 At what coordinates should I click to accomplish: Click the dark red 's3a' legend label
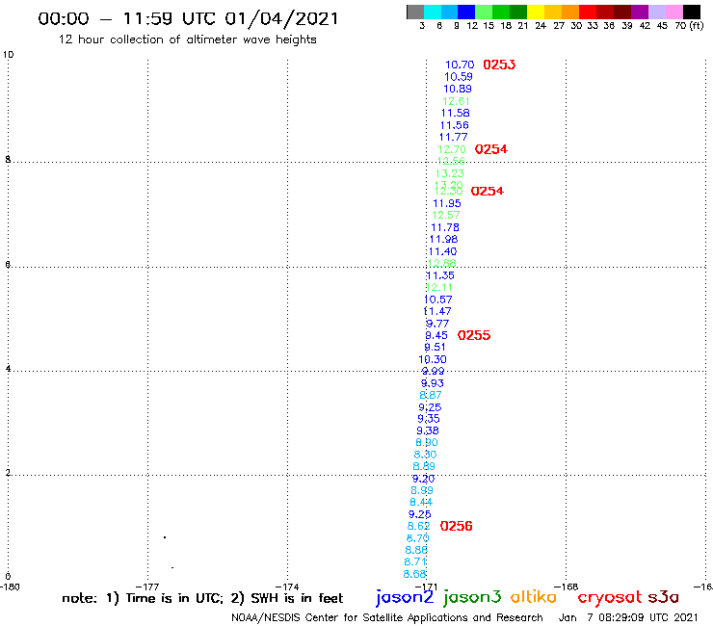click(664, 597)
